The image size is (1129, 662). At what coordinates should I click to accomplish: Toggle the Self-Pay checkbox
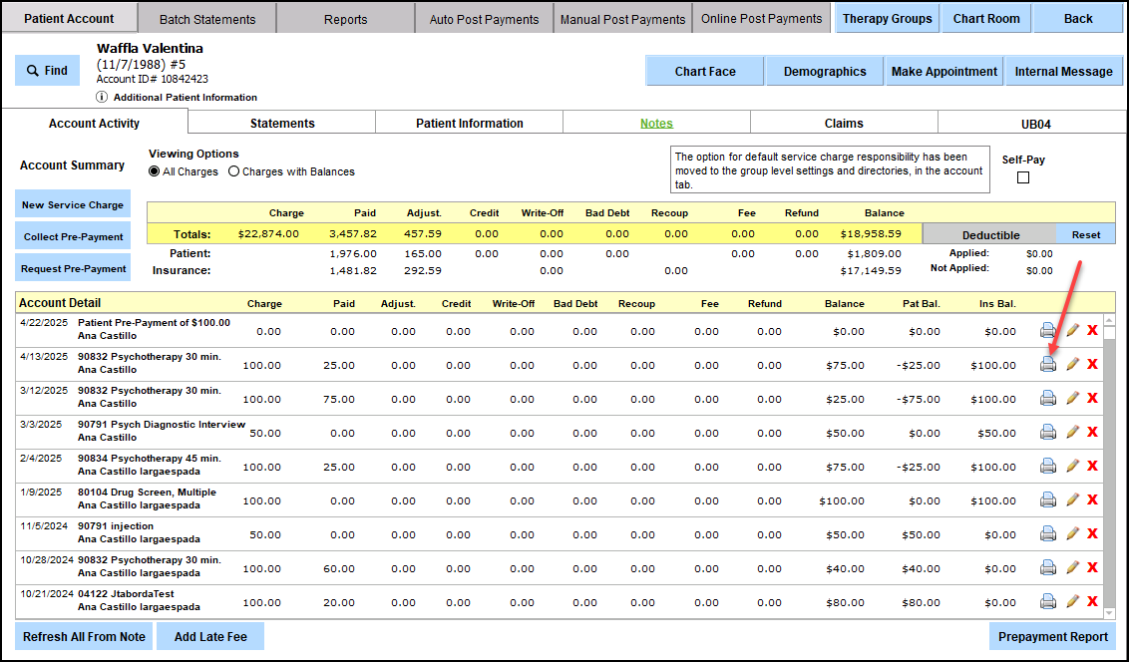point(1022,178)
